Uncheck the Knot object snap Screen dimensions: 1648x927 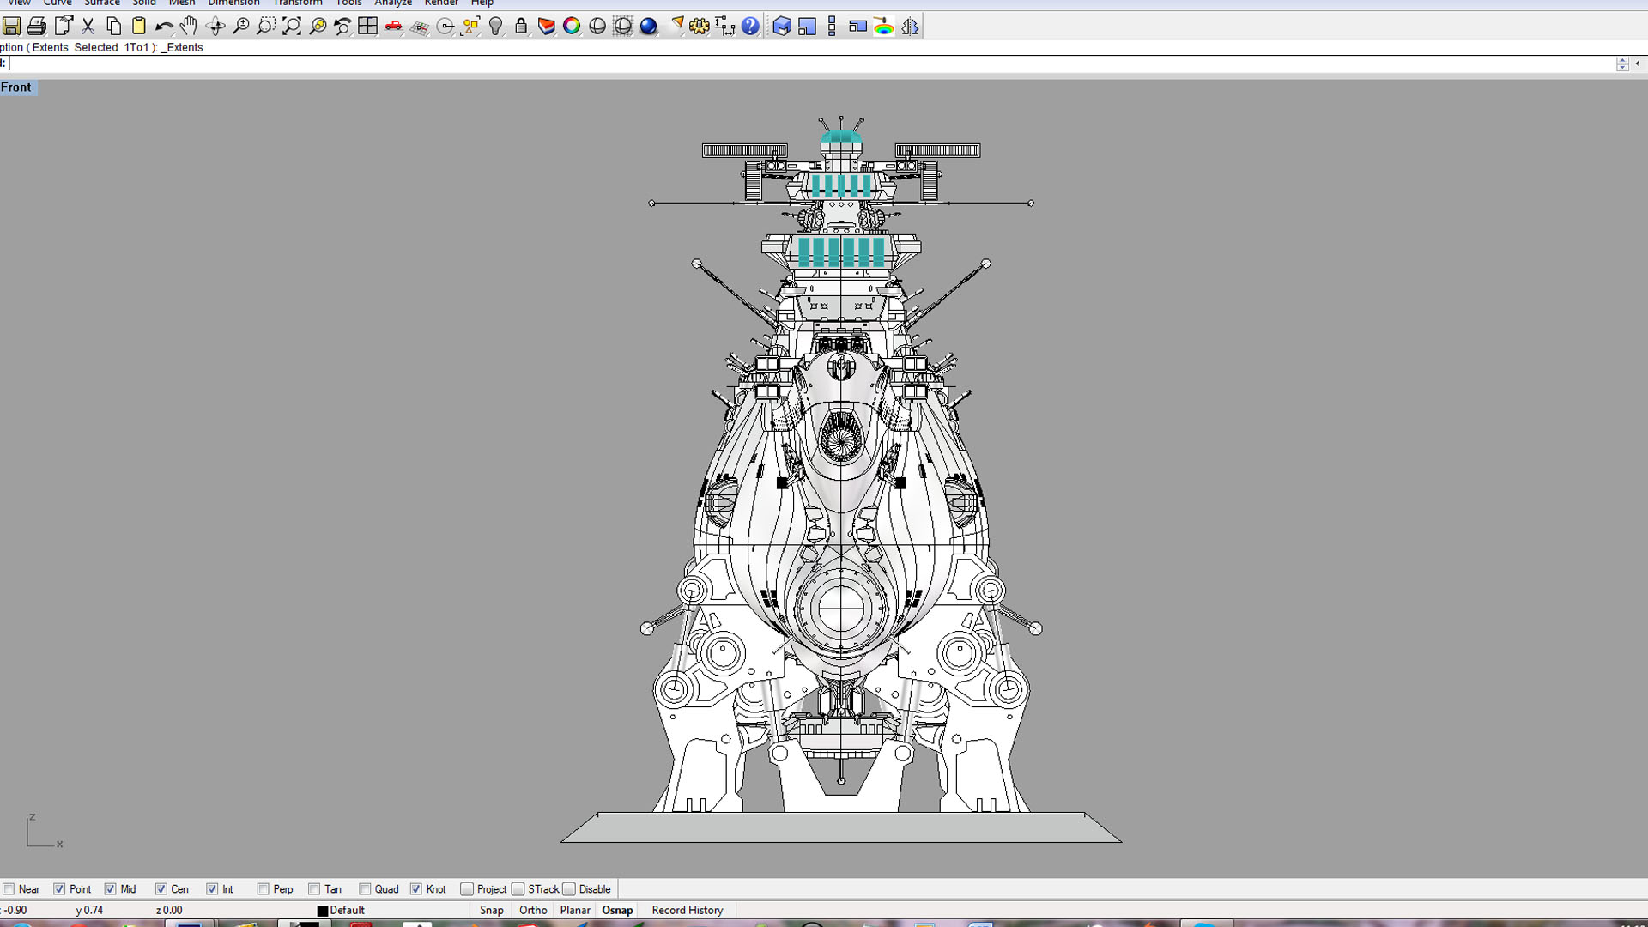(x=416, y=889)
